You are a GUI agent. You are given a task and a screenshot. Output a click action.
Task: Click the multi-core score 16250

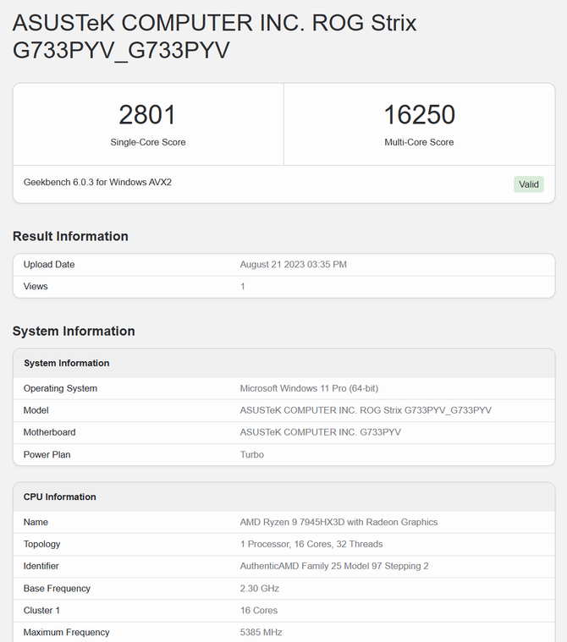tap(419, 115)
